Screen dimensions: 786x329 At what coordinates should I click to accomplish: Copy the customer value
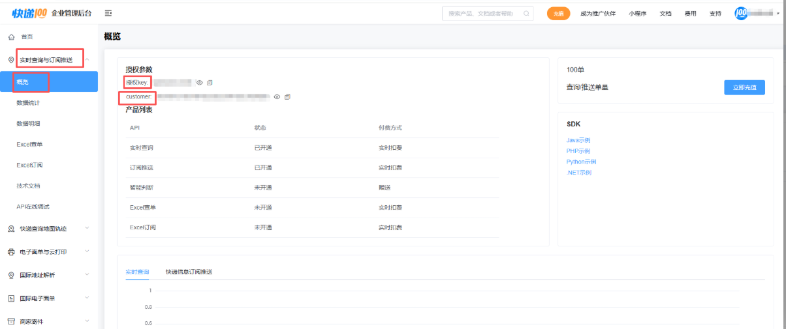(287, 97)
